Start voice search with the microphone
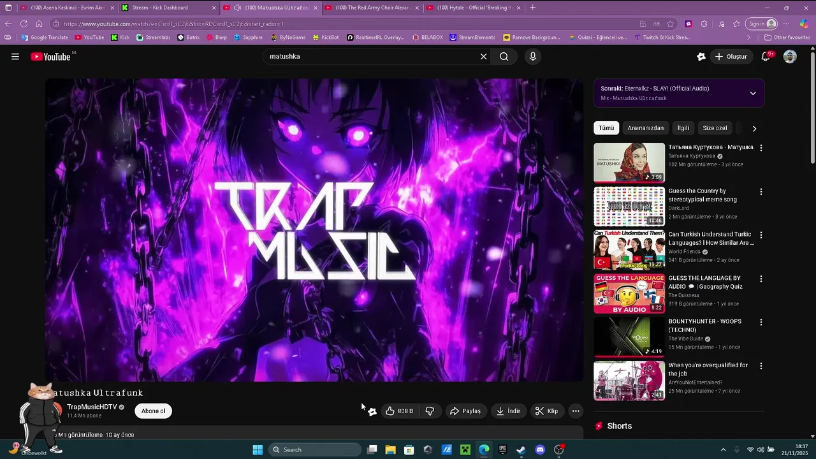816x459 pixels. [533, 57]
